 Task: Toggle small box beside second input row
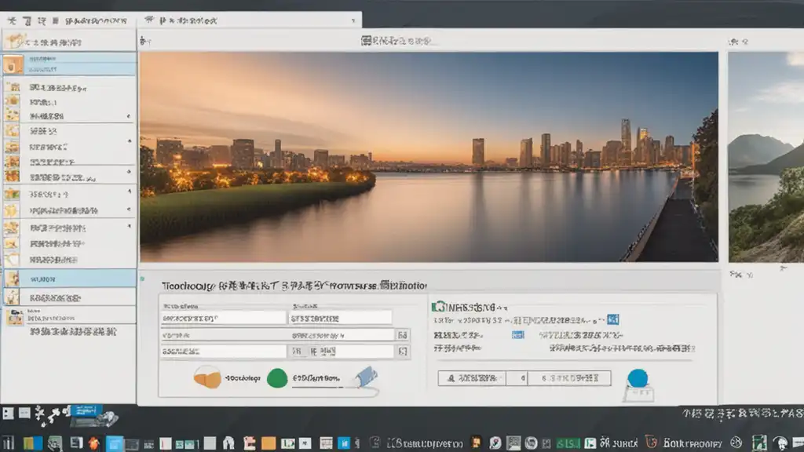click(403, 335)
